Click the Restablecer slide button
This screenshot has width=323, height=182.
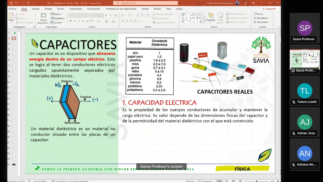[58, 18]
